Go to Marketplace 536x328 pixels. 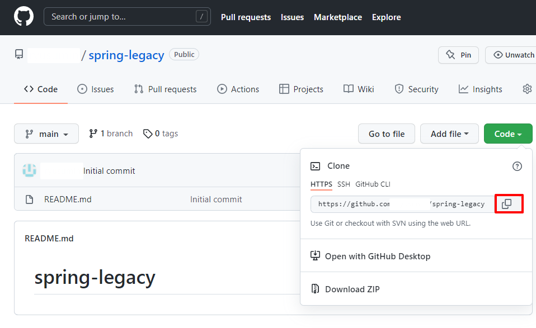pyautogui.click(x=338, y=17)
